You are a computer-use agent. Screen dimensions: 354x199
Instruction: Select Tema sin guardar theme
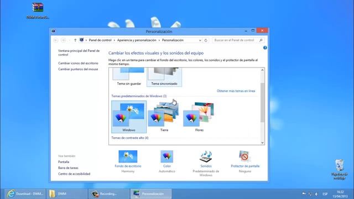(x=129, y=77)
